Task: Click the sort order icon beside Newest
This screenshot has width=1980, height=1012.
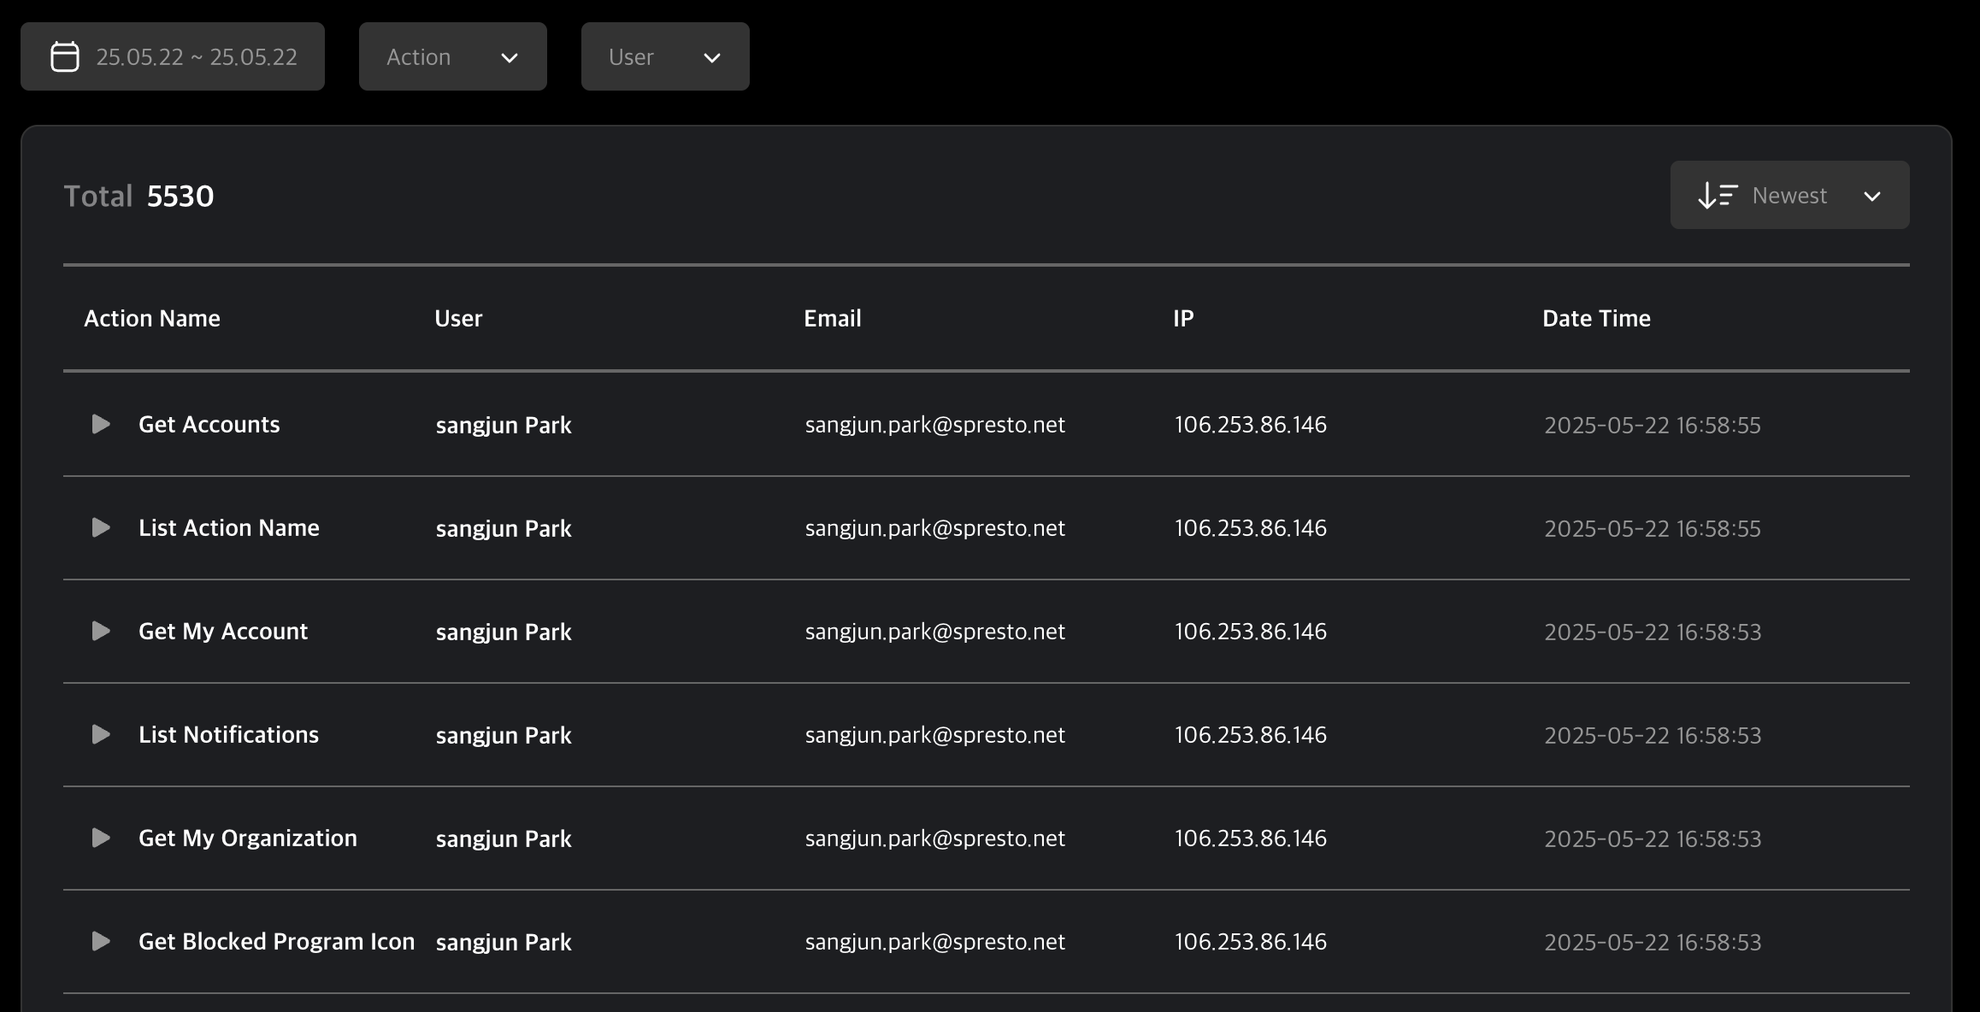Action: pos(1717,196)
